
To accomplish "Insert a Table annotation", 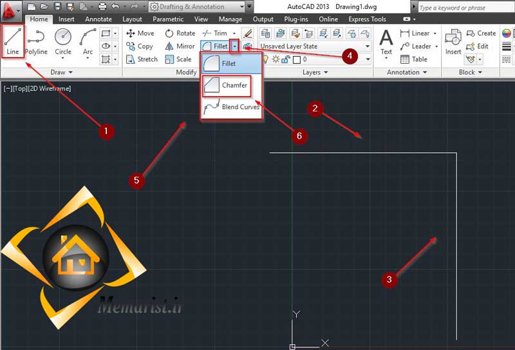I will pos(414,59).
